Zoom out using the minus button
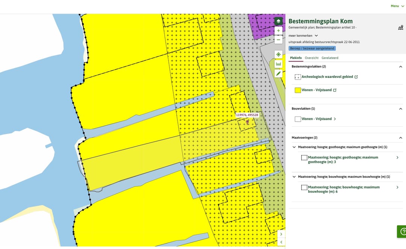Image resolution: width=406 pixels, height=249 pixels. tap(278, 40)
